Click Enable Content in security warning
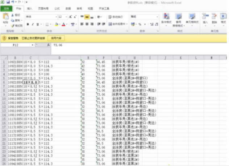Screen dimensions: 229x166 56,38
